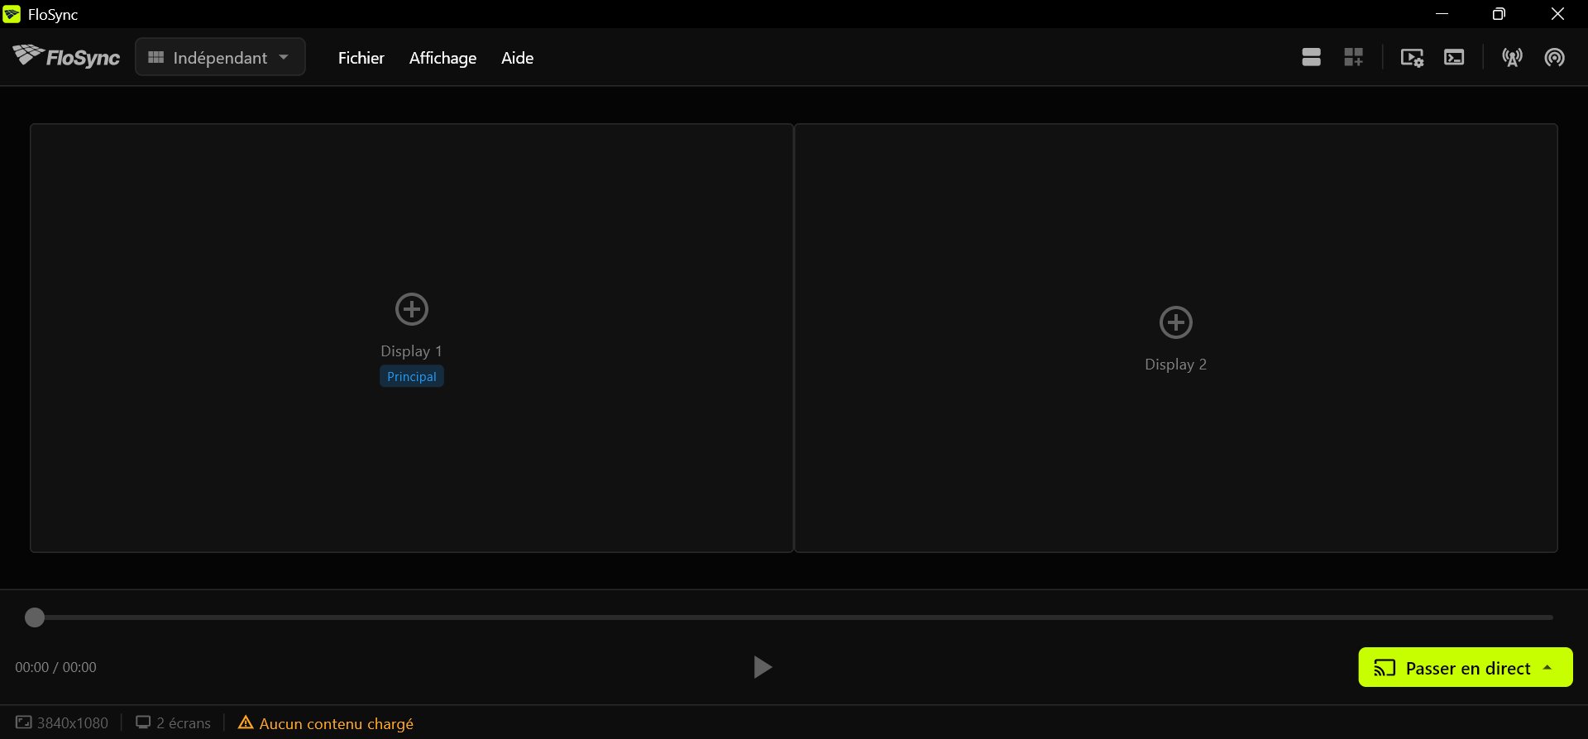
Task: Click the Principal badge under Display 1
Action: (x=412, y=376)
